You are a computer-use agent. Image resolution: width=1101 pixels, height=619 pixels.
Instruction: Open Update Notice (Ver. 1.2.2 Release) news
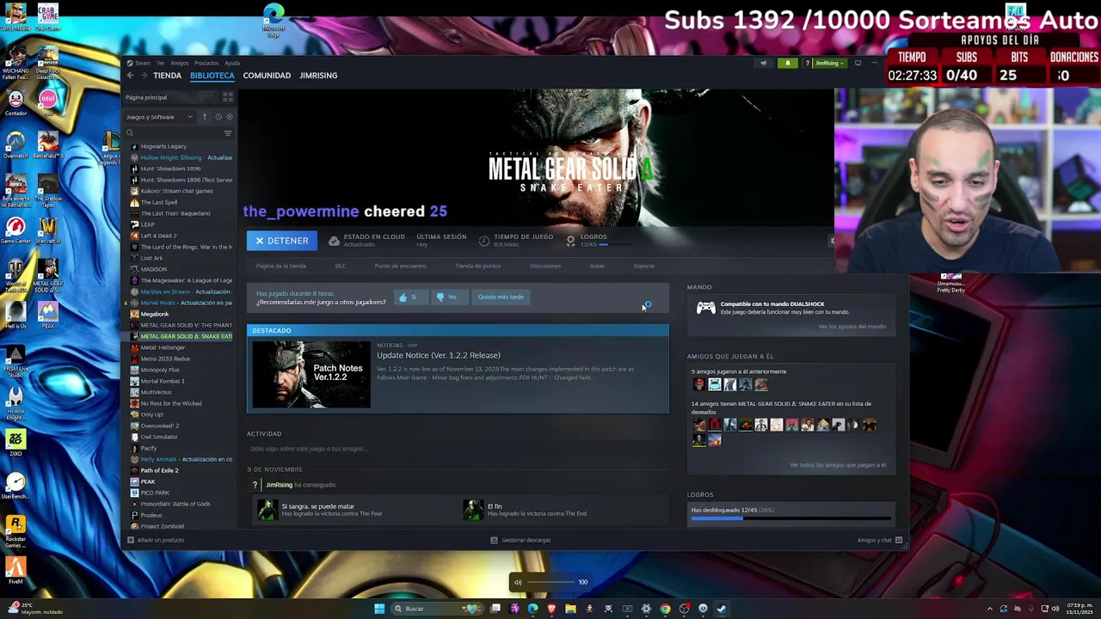pos(438,355)
